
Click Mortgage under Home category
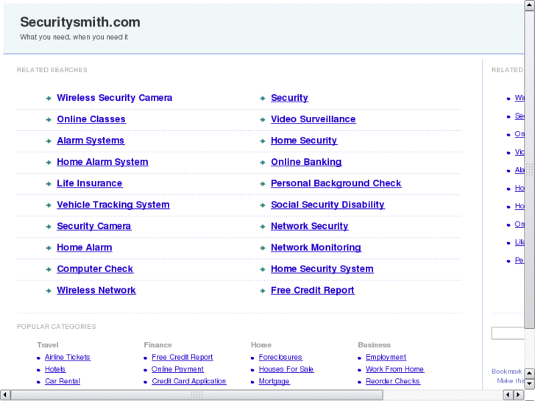point(274,381)
